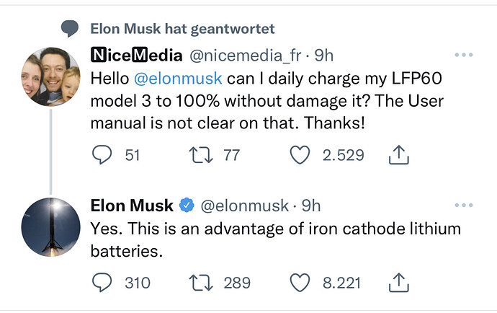The height and width of the screenshot is (313, 497).
Task: Retweet the NiceMedia tweet
Action: tap(201, 155)
